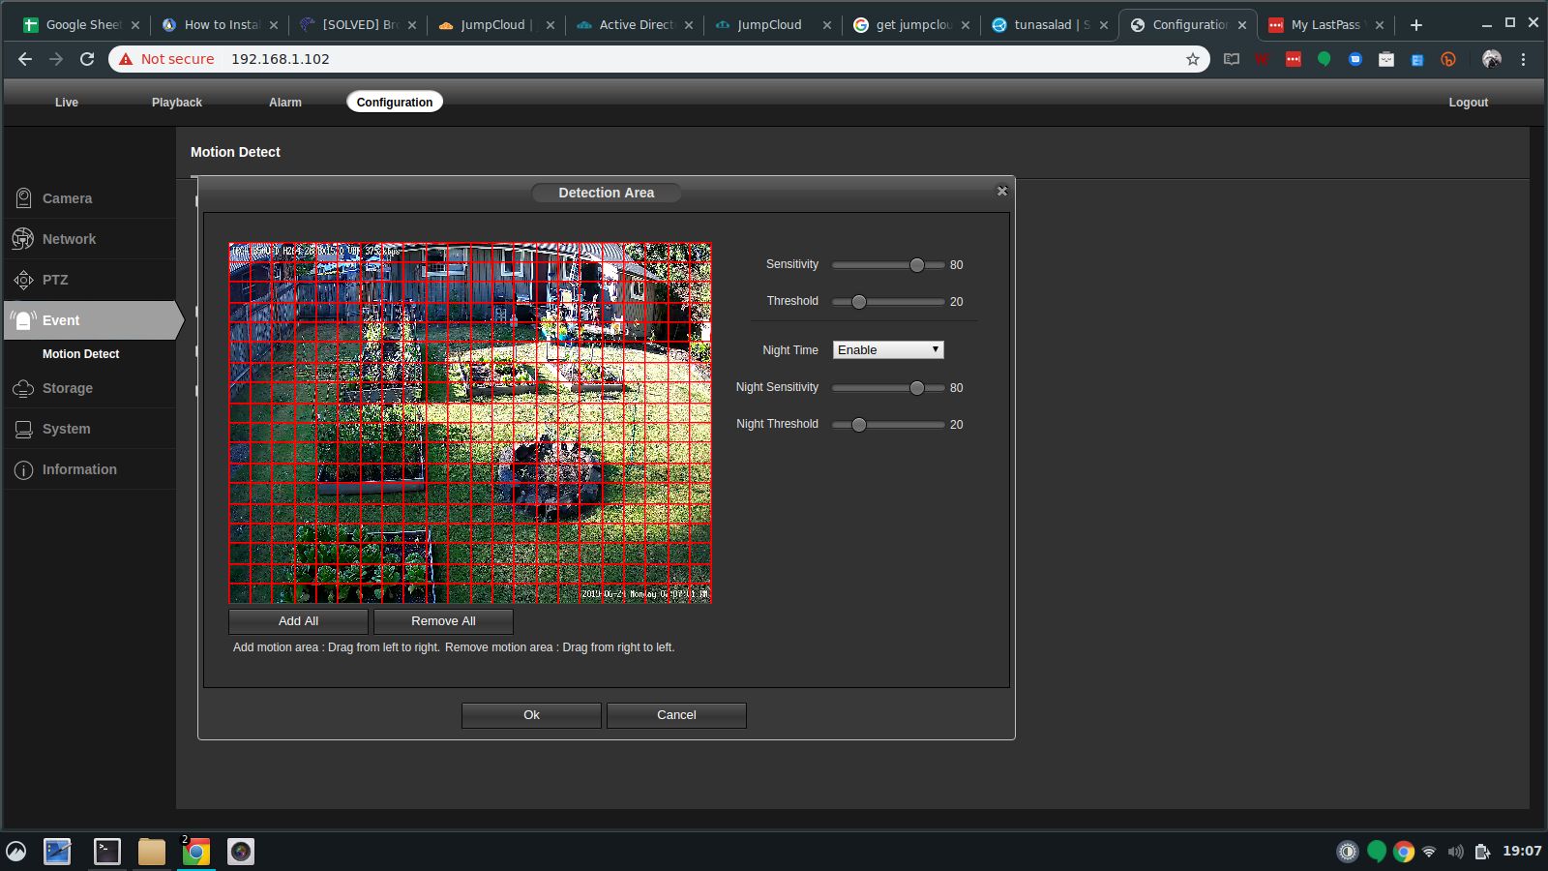
Task: Open the Alarm tab
Action: (284, 103)
